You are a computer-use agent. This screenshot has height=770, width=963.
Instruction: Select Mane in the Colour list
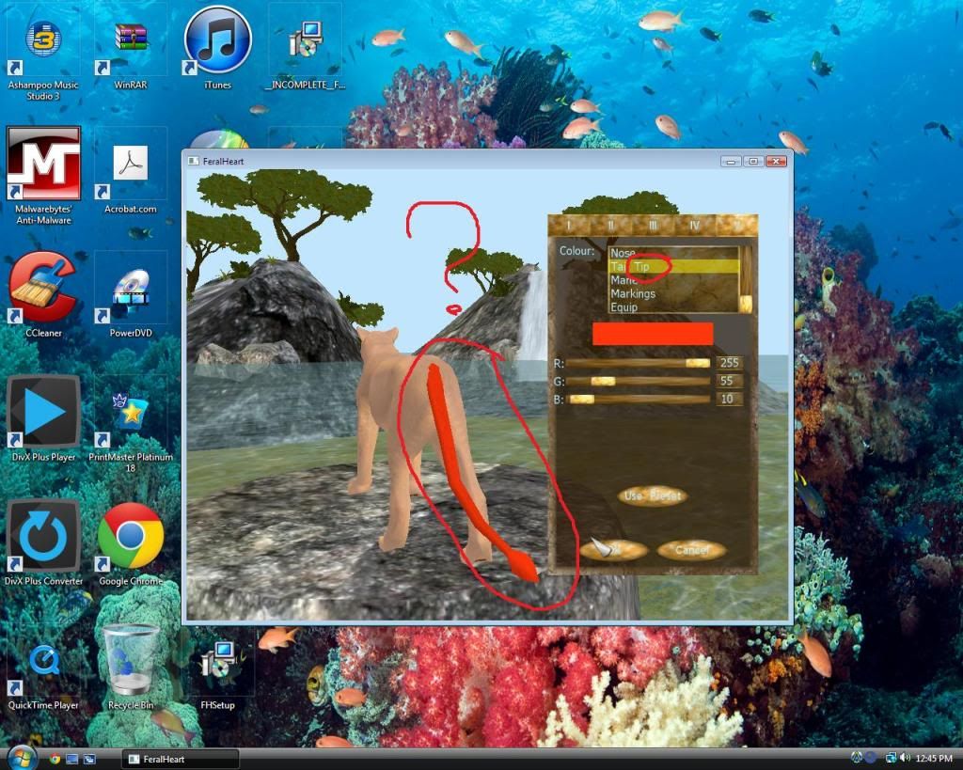coord(673,280)
